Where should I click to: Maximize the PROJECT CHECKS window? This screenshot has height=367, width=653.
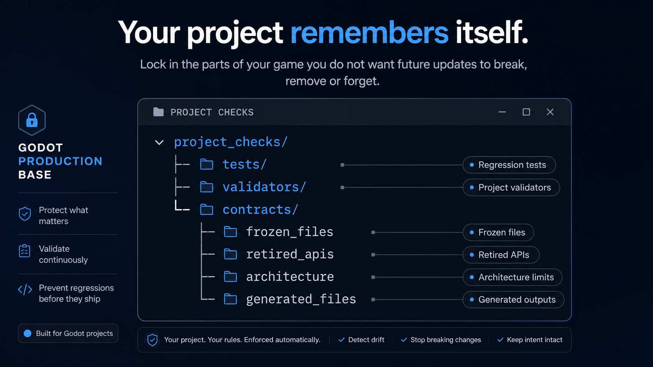click(x=526, y=112)
